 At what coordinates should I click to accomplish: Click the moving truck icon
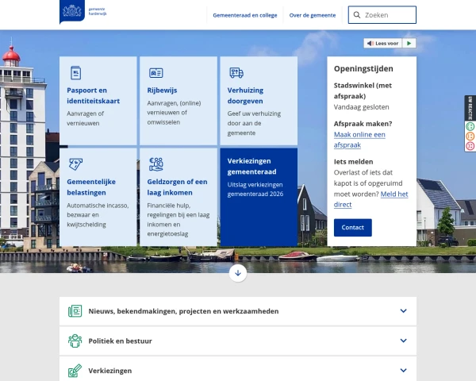(x=236, y=73)
